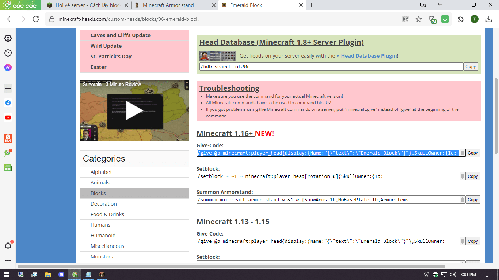Screen dimensions: 499x280
Task: Launch Messenger from the sidebar
Action: pos(8,67)
